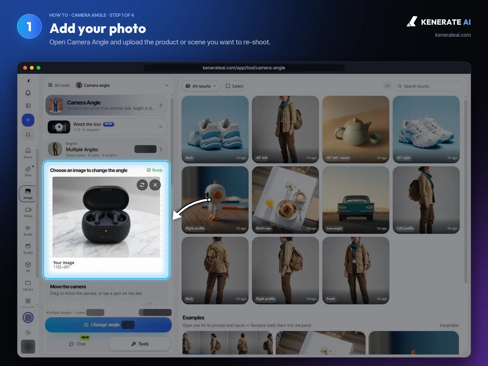Switch to the Chat tab at bottom

77,344
